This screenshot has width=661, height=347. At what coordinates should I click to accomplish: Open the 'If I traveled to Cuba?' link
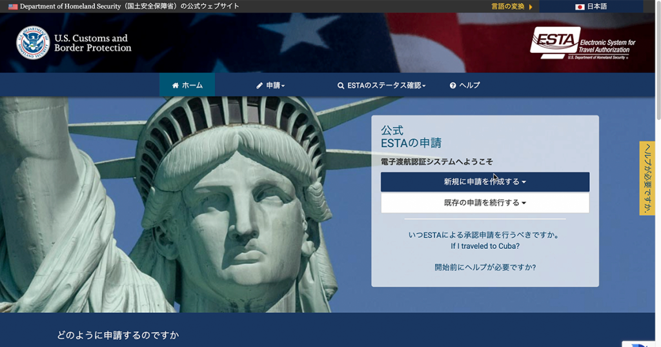coord(485,246)
